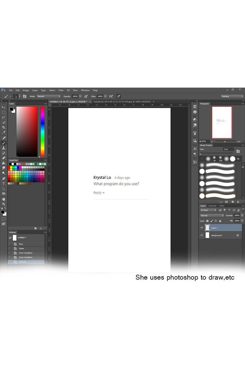Switch to the Channels tab
This screenshot has height=392, width=245.
point(212,206)
